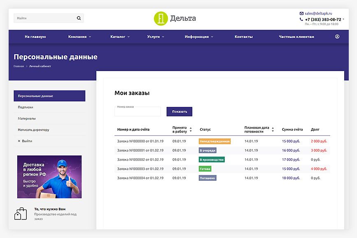Viewport: 357px width, 238px height.
Task: Click the Долг column header
Action: [315, 129]
